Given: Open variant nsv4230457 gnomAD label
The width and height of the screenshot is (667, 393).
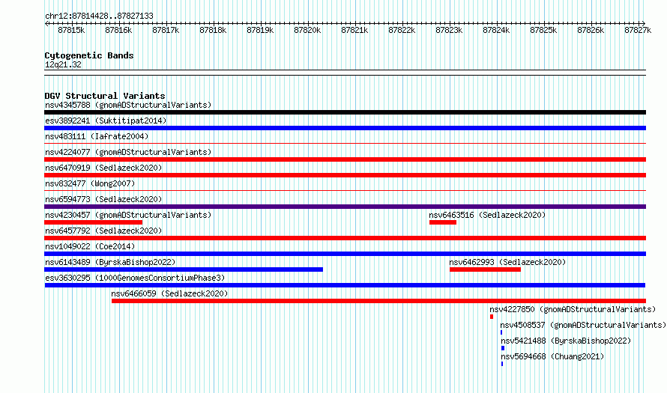Looking at the screenshot, I should pyautogui.click(x=128, y=215).
